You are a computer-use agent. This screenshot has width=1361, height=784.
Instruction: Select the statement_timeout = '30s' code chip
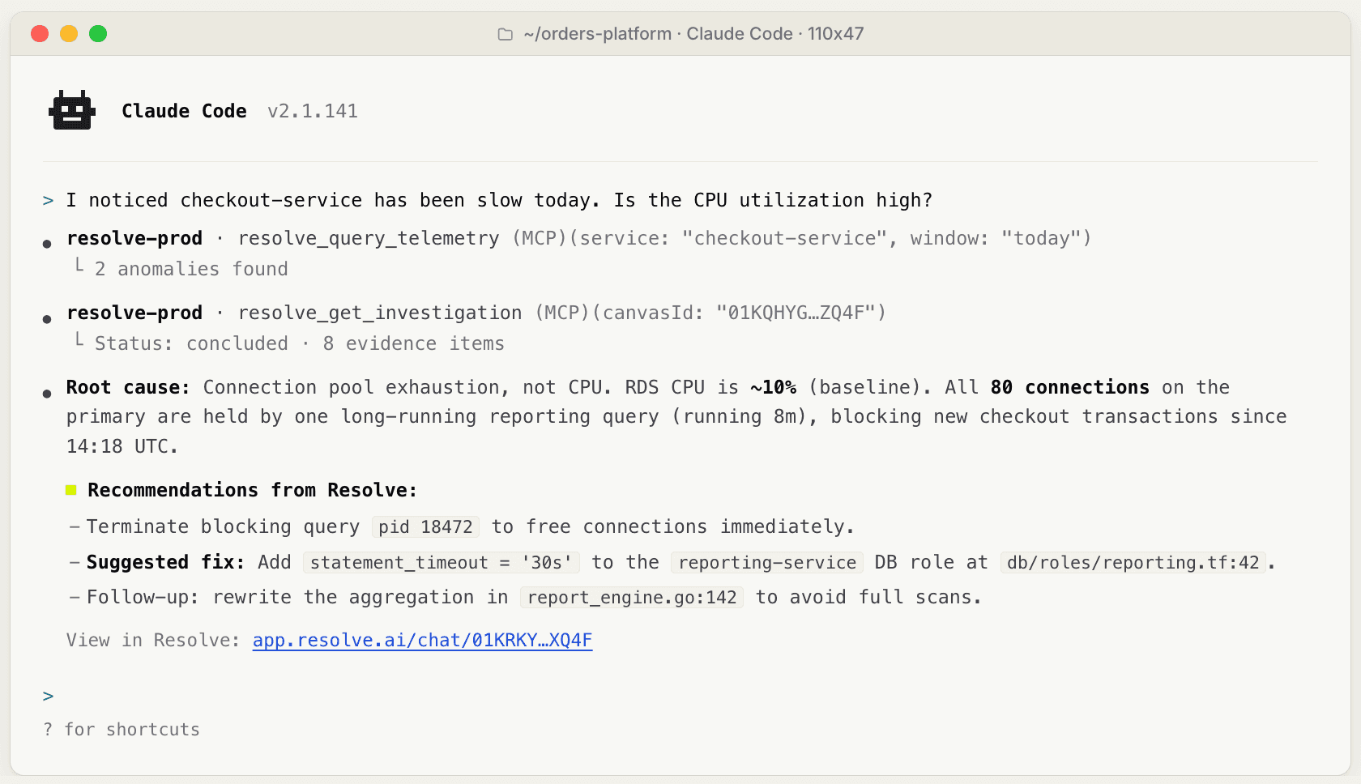[442, 562]
